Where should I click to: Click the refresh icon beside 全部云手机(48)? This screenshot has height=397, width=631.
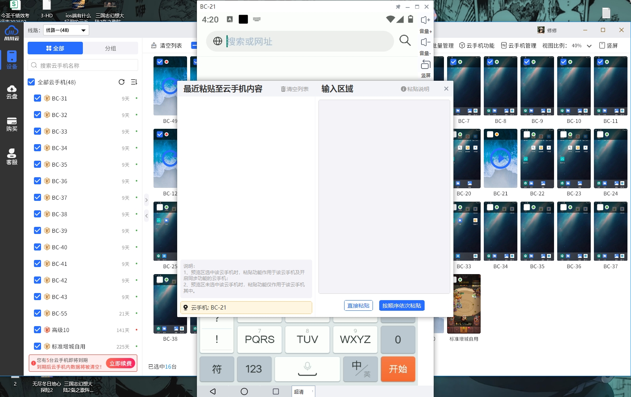[122, 82]
